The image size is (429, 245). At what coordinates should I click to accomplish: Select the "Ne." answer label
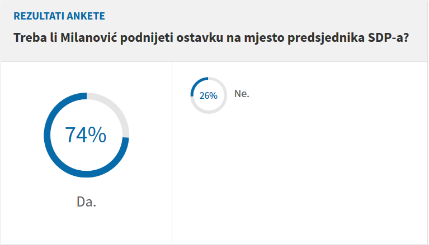click(x=242, y=94)
